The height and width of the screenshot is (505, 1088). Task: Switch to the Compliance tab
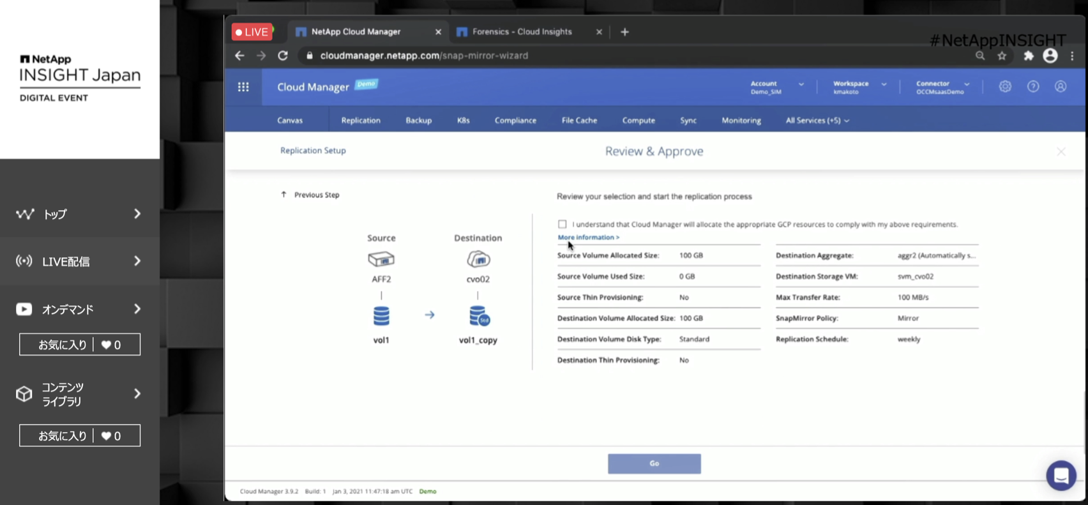point(515,120)
